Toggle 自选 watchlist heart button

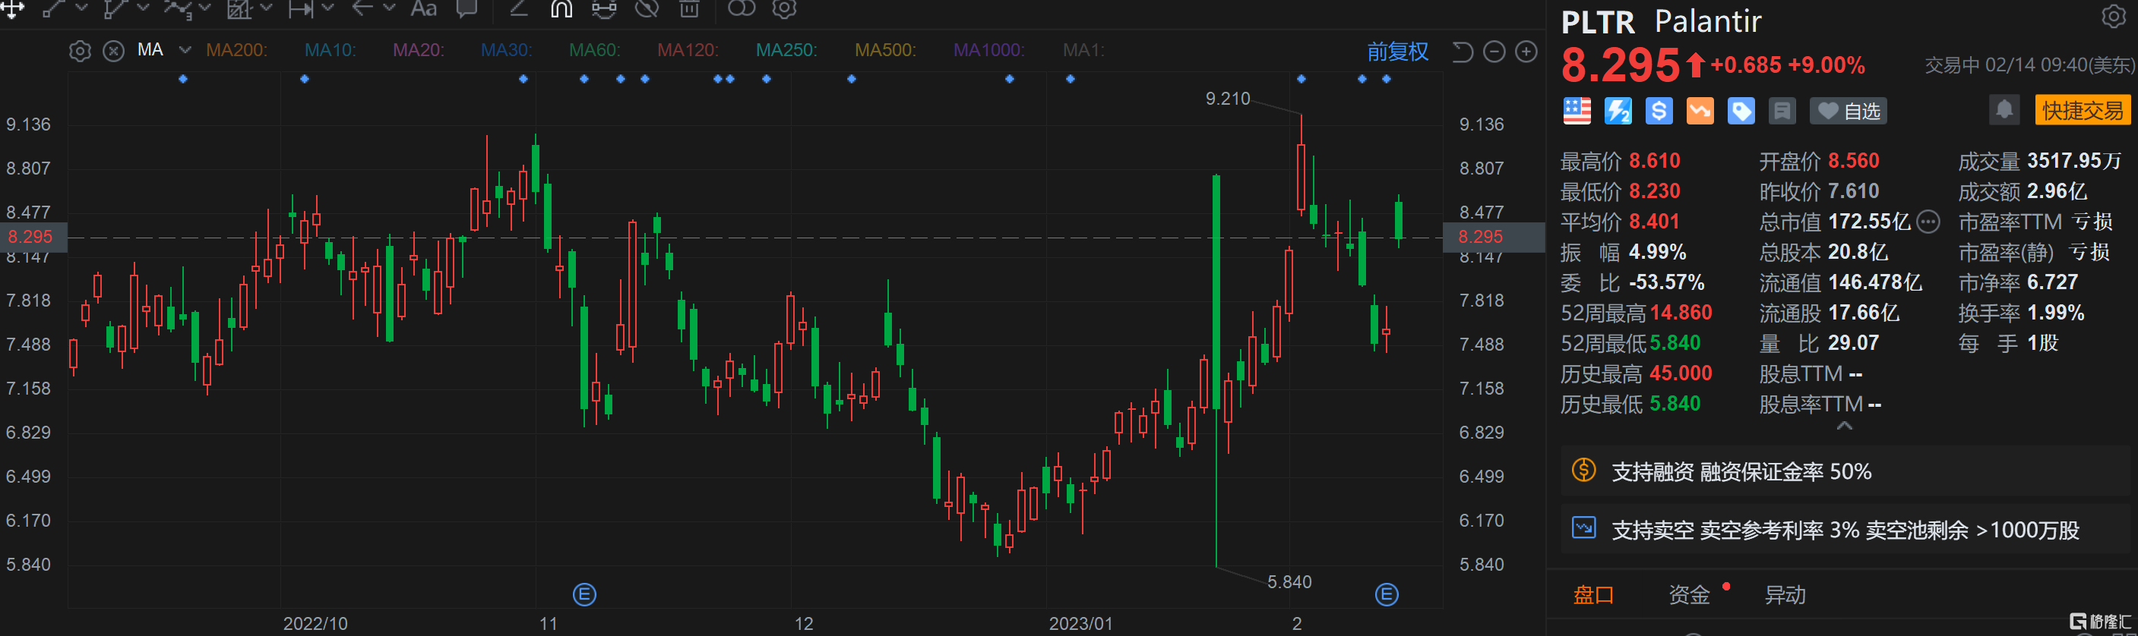pyautogui.click(x=1849, y=111)
